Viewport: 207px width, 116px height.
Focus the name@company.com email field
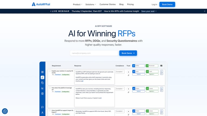tap(94, 53)
